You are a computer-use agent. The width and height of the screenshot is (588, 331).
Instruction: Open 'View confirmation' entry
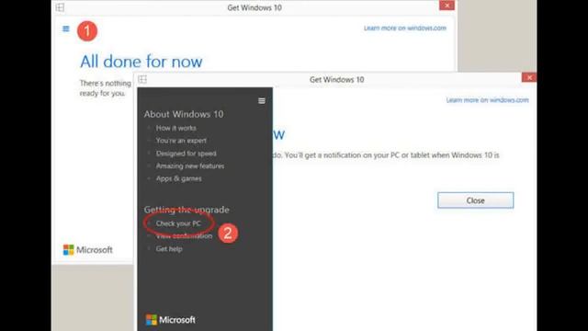(x=184, y=236)
